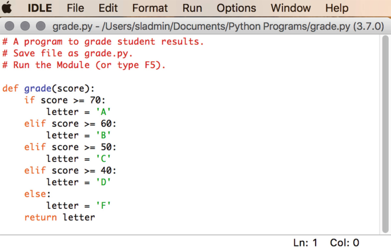Viewport: 391px width, 251px height.
Task: Click the third gray zoom window button
Action: 41,26
